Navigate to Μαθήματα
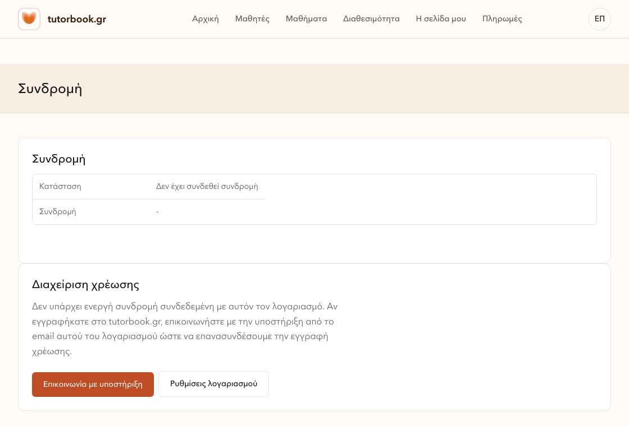The width and height of the screenshot is (629, 426). [306, 19]
